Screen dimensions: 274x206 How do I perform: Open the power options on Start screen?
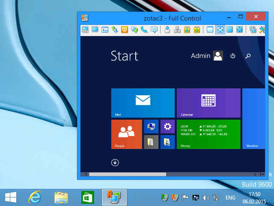tap(233, 56)
